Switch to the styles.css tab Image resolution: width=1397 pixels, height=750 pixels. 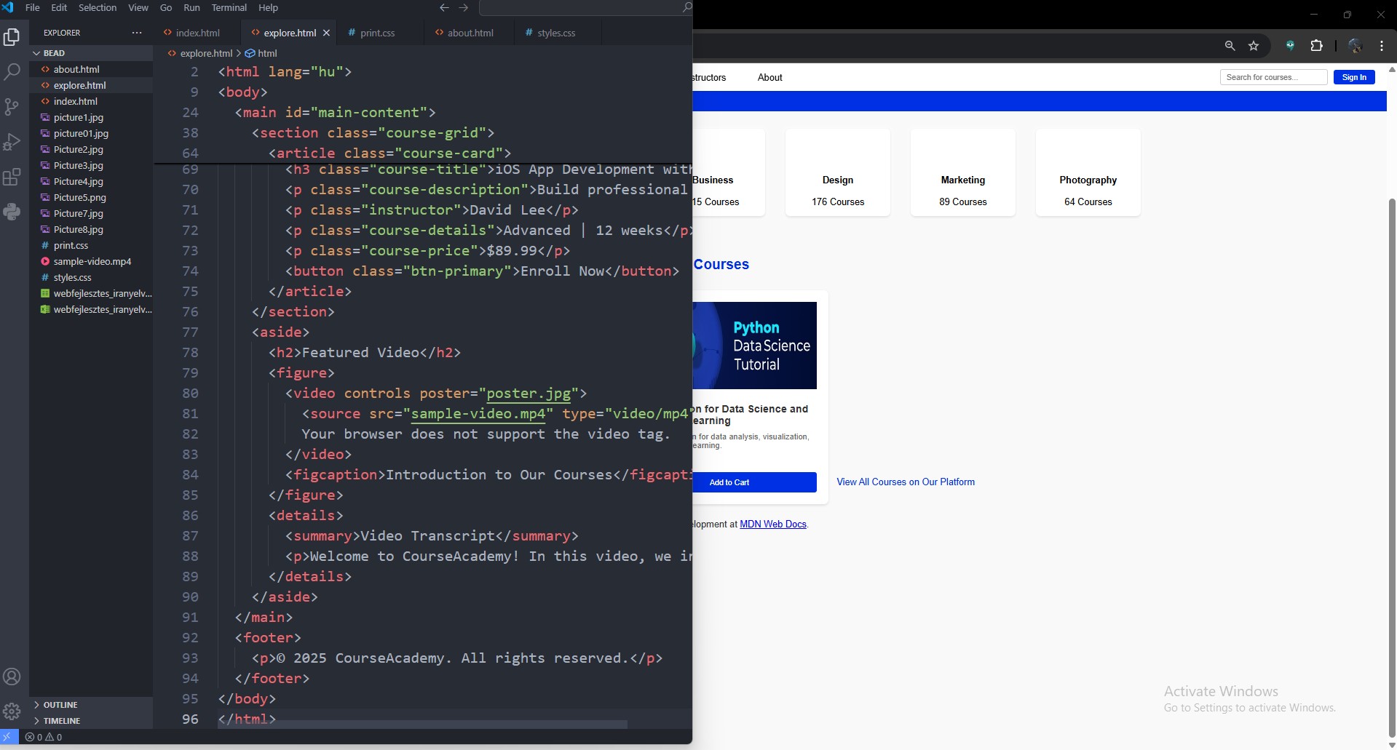pyautogui.click(x=556, y=33)
